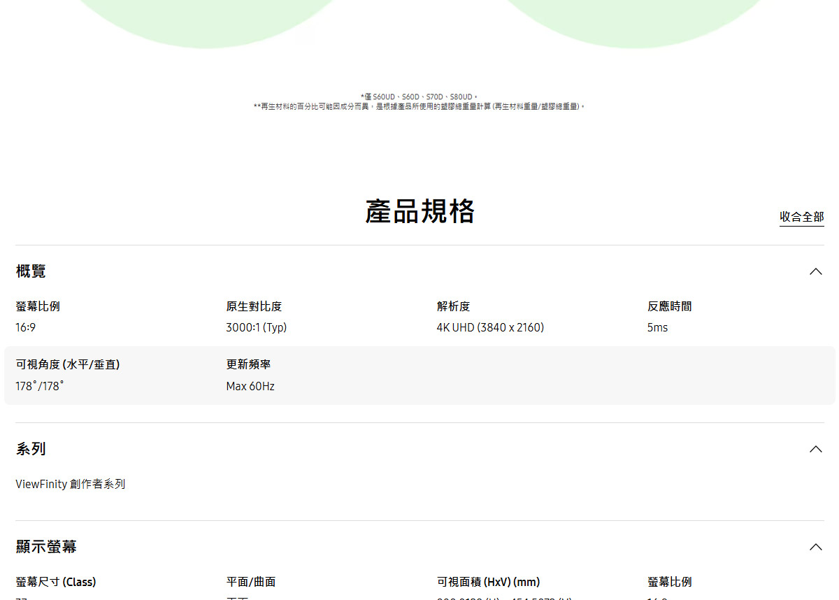Select the ViewFinity 創作者系列 text

pos(70,483)
